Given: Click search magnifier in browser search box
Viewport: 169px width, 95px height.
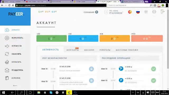Looking at the screenshot, I should (x=151, y=5).
